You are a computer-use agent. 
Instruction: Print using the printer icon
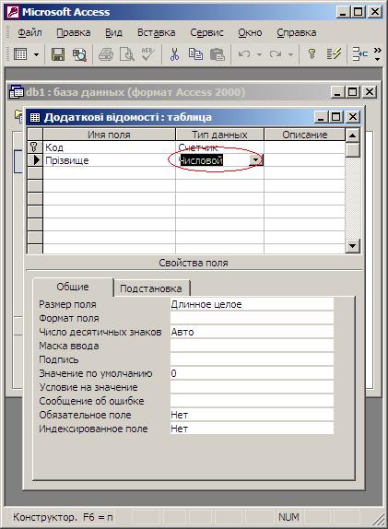pyautogui.click(x=106, y=54)
